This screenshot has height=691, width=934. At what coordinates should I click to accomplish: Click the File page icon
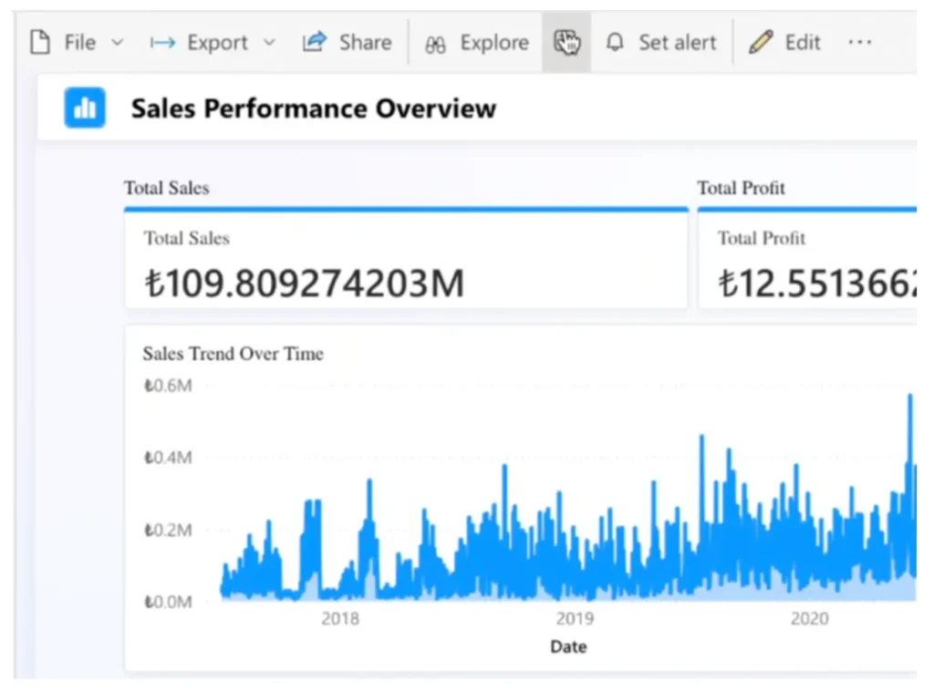[40, 42]
